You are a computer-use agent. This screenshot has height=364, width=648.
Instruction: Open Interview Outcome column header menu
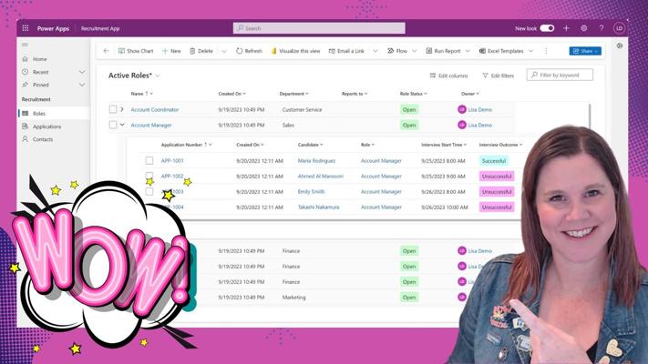[x=500, y=145]
